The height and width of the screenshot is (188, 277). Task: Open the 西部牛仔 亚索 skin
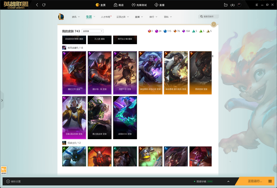click(125, 73)
